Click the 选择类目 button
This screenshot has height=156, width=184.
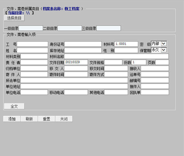coord(14,18)
